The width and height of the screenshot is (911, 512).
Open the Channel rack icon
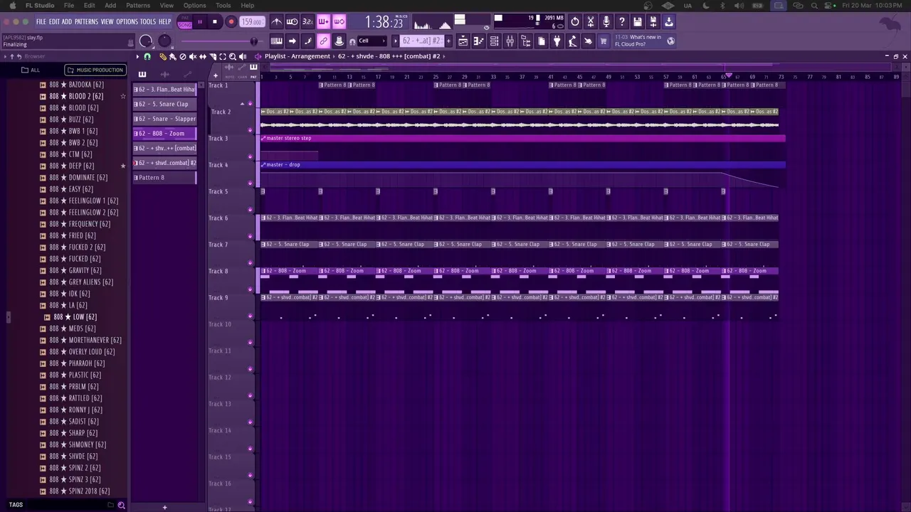coord(494,41)
